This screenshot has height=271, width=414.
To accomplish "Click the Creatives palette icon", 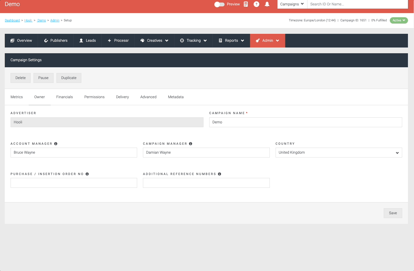I will coord(143,40).
